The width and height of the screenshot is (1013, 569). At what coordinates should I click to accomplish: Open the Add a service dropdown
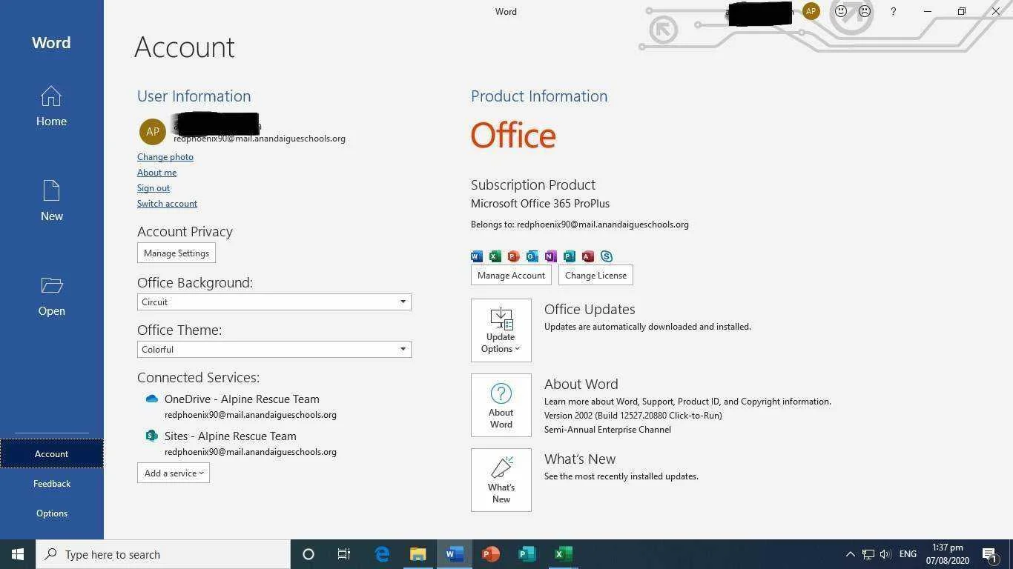click(x=174, y=473)
